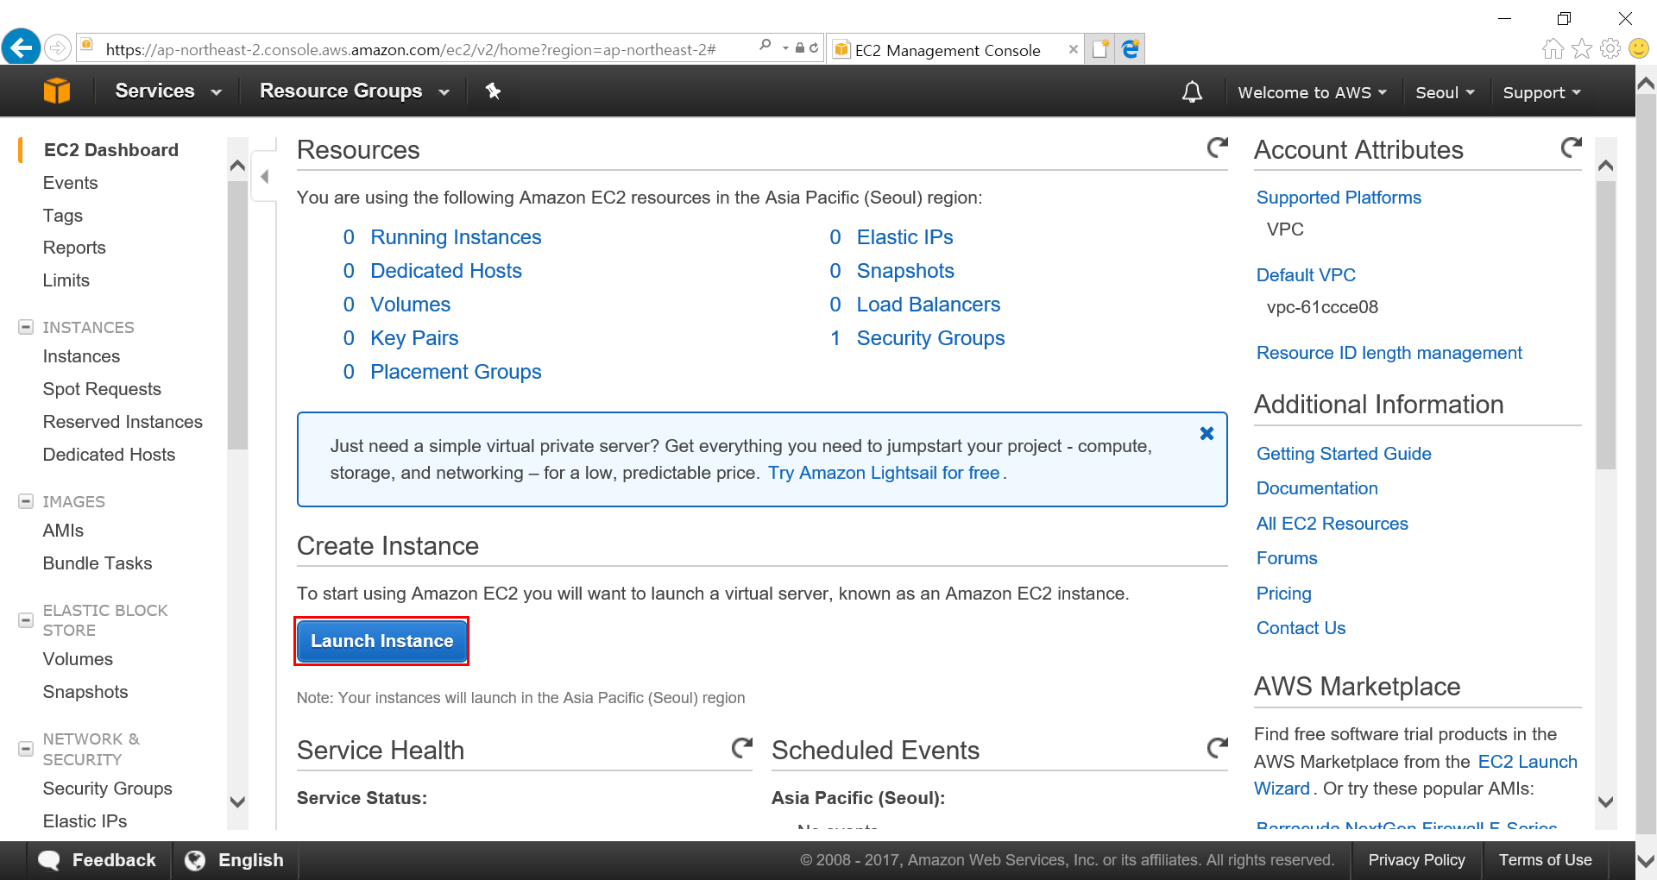
Task: Open Reserved Instances in the sidebar
Action: coord(123,422)
